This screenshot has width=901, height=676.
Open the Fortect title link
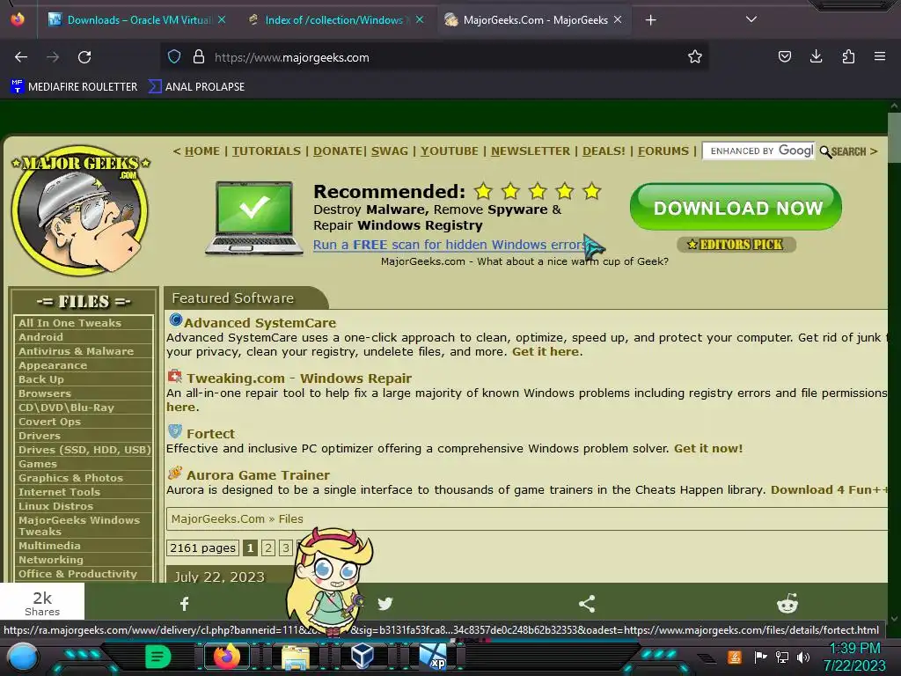click(210, 434)
